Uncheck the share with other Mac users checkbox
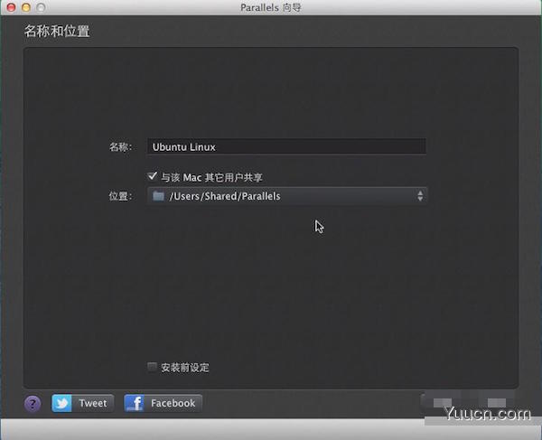Image resolution: width=542 pixels, height=440 pixels. coord(152,176)
